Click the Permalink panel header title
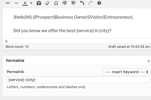Screen dimensions: 151x100 click(x=15, y=61)
